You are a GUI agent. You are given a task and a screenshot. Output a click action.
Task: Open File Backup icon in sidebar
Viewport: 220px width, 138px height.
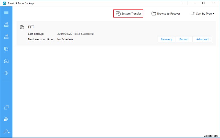point(6,49)
